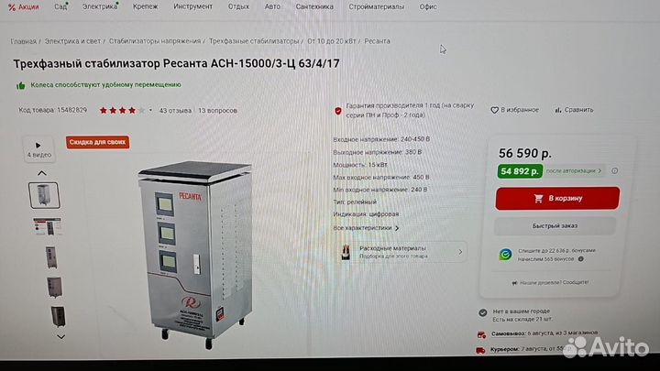
Task: Expand Все характеристики
Action: pos(366,228)
